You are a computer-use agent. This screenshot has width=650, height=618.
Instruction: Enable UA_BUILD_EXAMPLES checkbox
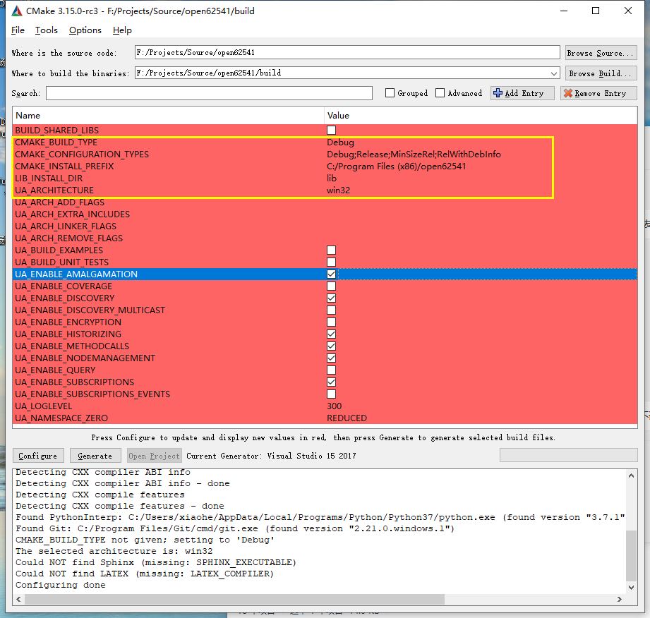pos(331,250)
